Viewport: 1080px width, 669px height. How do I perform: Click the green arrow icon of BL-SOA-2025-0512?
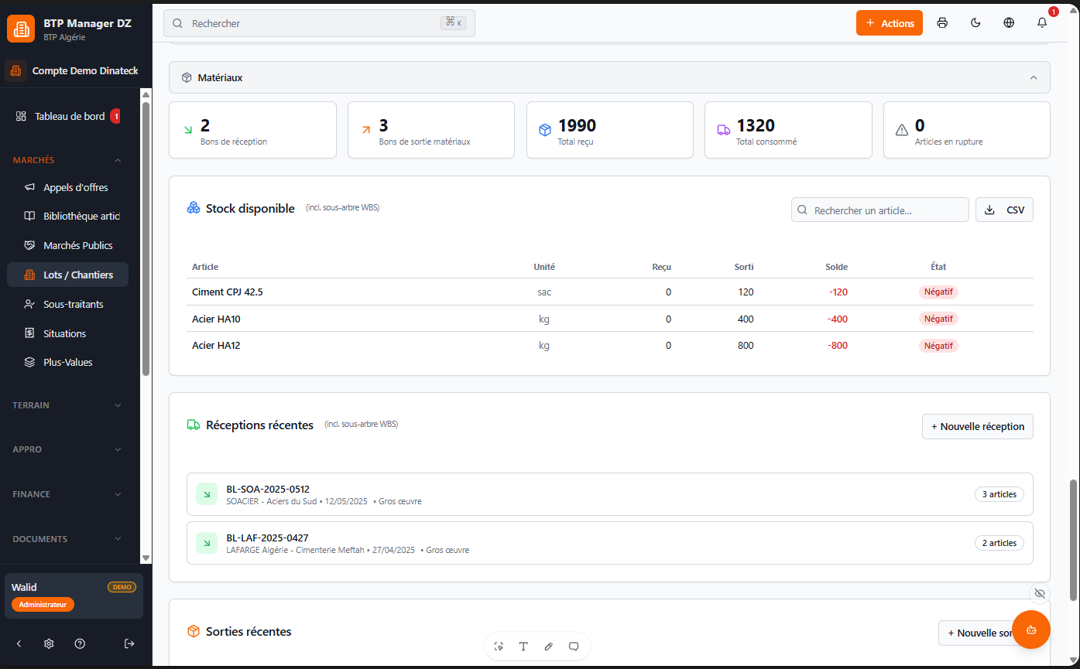207,494
